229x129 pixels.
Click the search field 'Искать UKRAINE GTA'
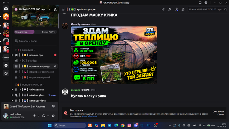pos(208,9)
